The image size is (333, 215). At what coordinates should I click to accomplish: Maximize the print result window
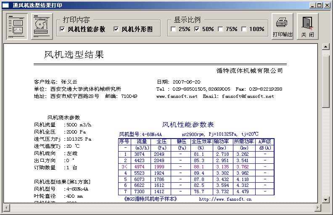[x=320, y=5]
